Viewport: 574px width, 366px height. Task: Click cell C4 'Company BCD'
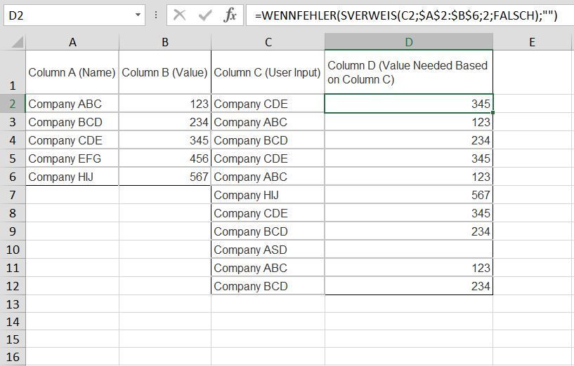[x=268, y=140]
